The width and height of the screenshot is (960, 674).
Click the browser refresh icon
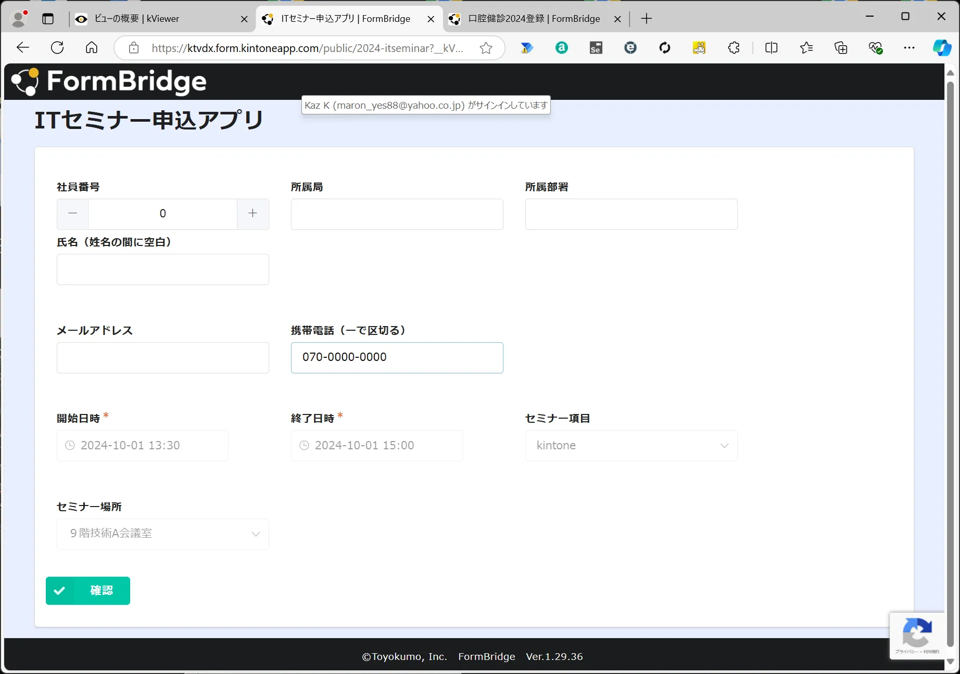click(x=57, y=48)
